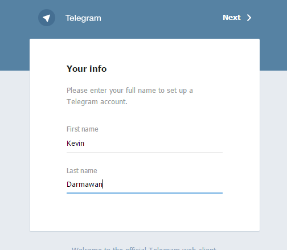This screenshot has width=287, height=250.
Task: Focus the Last name input field
Action: click(145, 185)
